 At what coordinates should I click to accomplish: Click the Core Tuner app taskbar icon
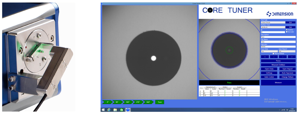(x=128, y=110)
